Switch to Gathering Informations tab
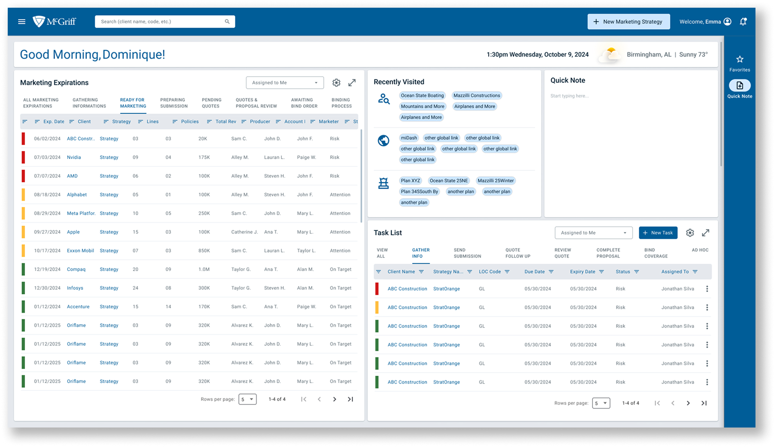Image resolution: width=775 pixels, height=447 pixels. pyautogui.click(x=89, y=103)
